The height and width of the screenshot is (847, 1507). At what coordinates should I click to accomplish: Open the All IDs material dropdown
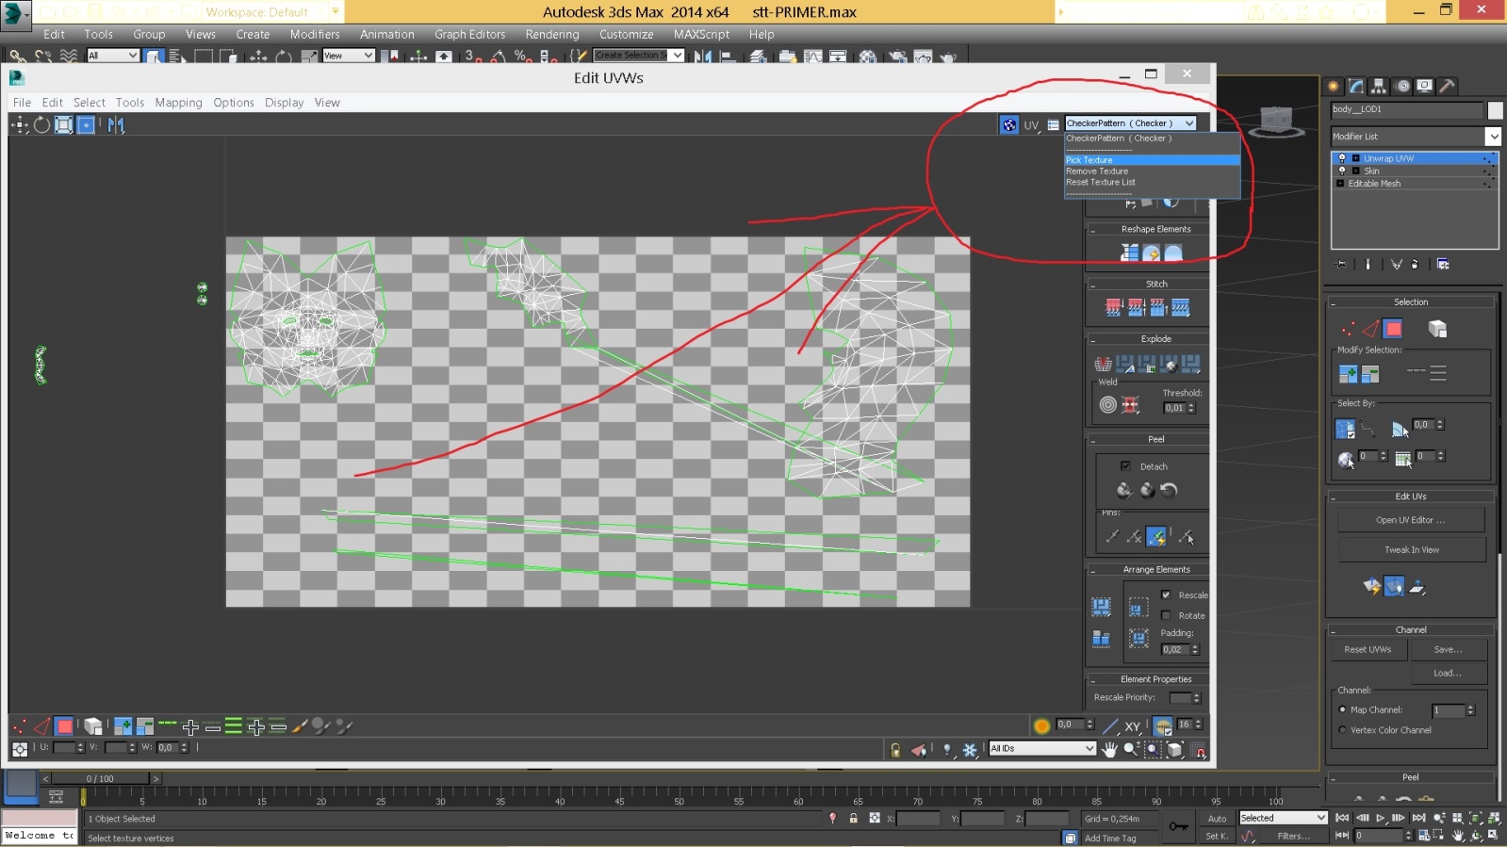pyautogui.click(x=1042, y=748)
